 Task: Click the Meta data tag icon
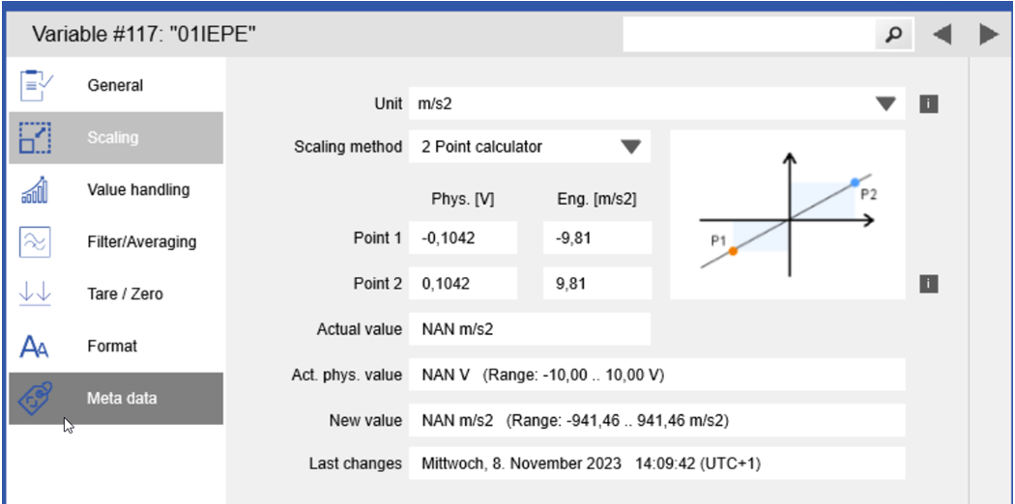pyautogui.click(x=35, y=398)
